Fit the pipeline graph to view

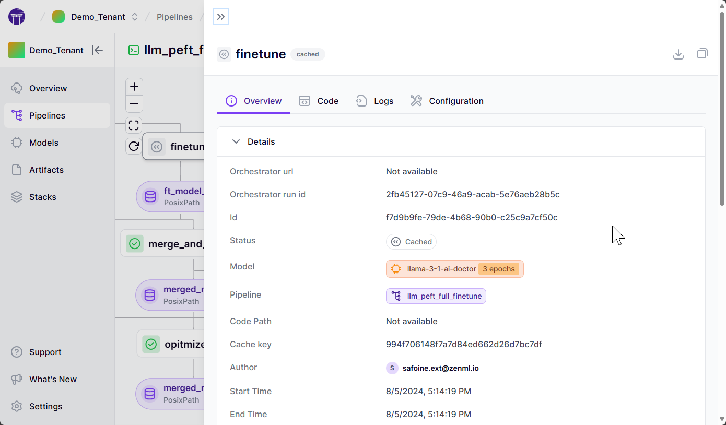134,125
